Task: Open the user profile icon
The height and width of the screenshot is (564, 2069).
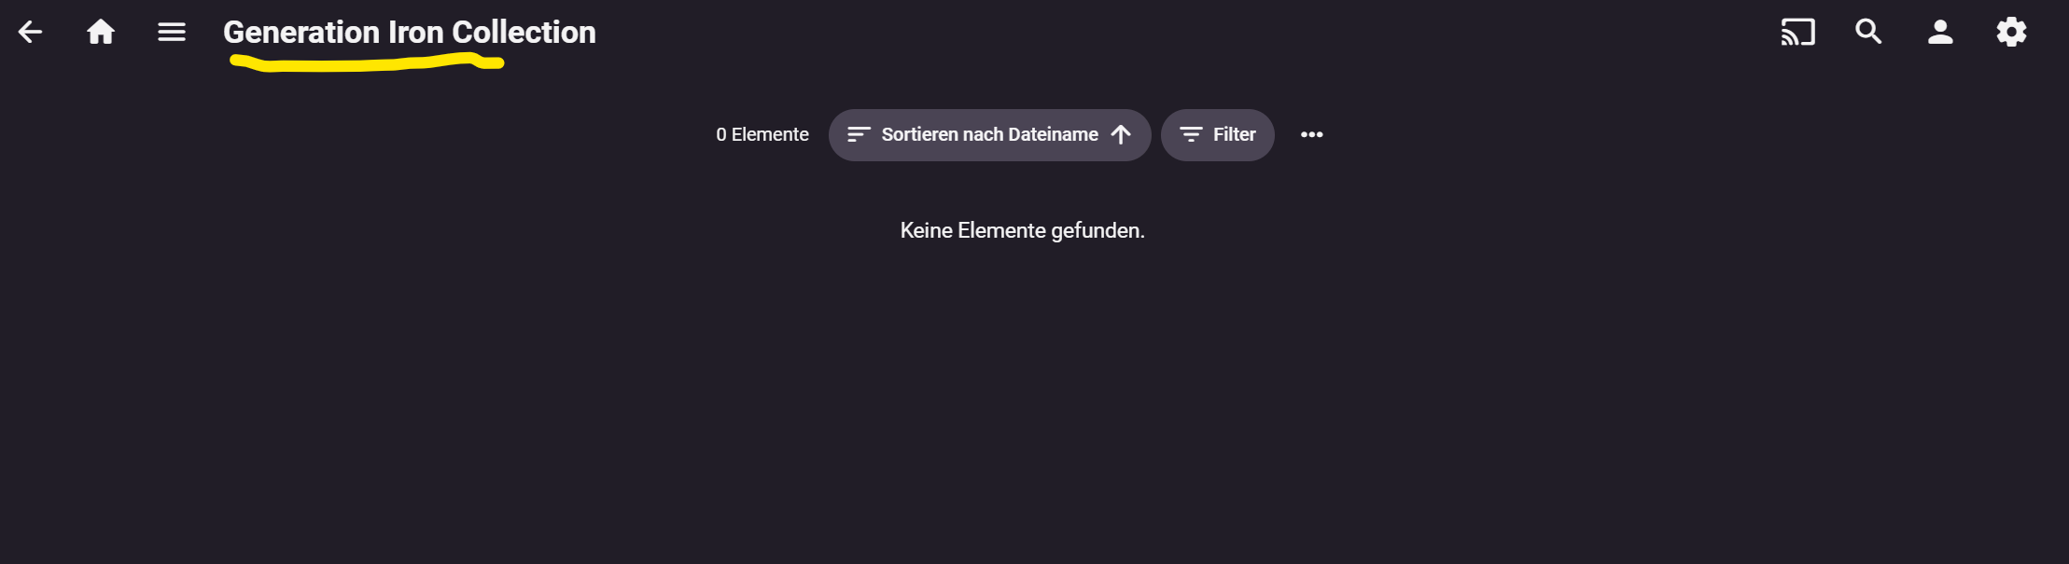Action: 1940,33
